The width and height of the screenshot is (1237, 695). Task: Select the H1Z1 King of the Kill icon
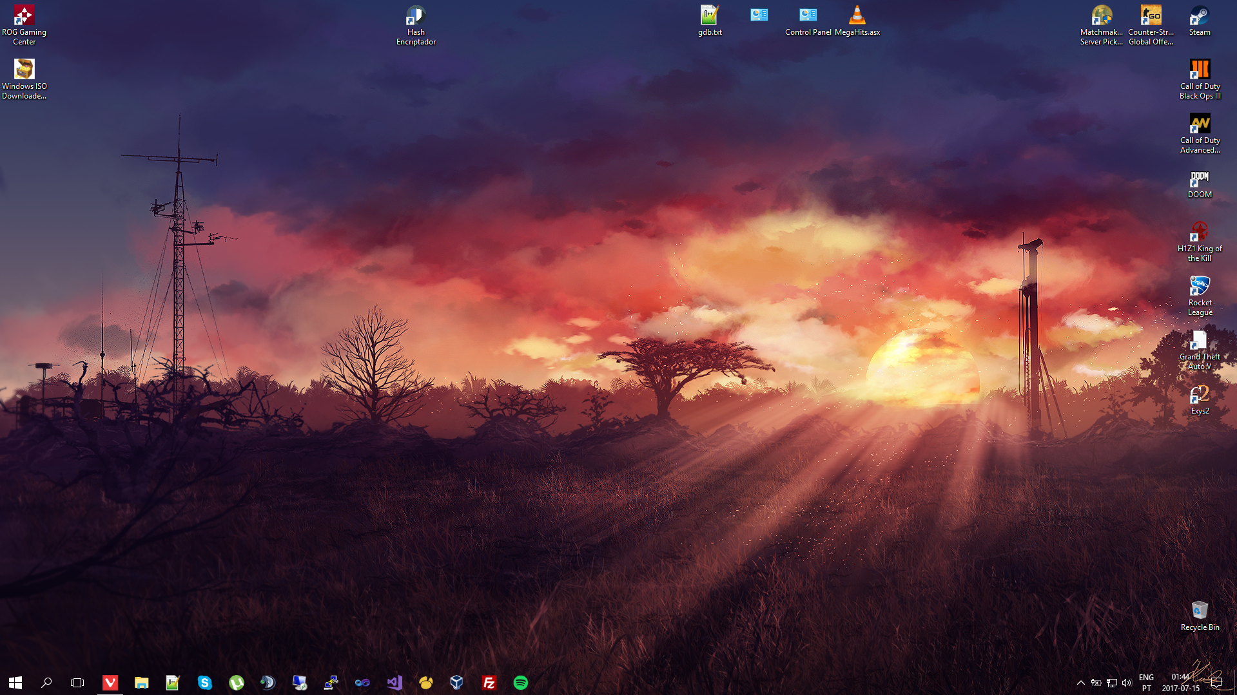coord(1200,242)
